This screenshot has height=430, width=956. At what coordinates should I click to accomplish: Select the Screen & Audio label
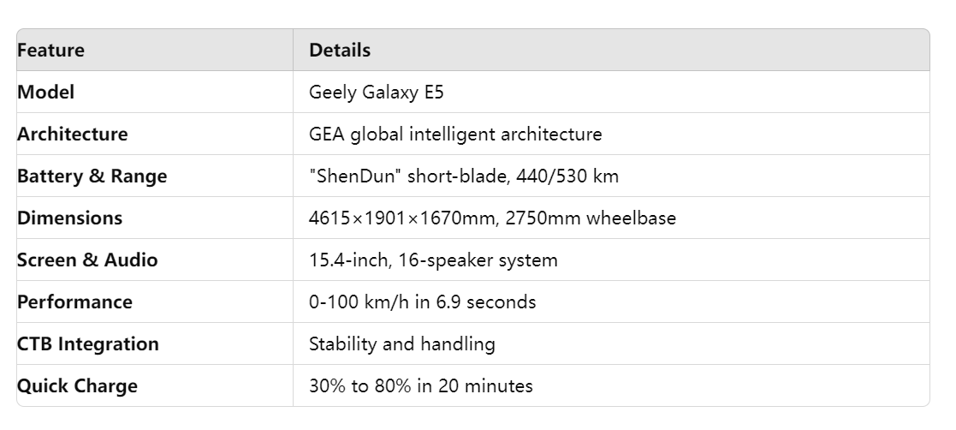(87, 260)
